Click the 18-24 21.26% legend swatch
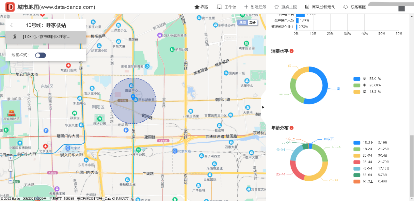 [357, 149]
